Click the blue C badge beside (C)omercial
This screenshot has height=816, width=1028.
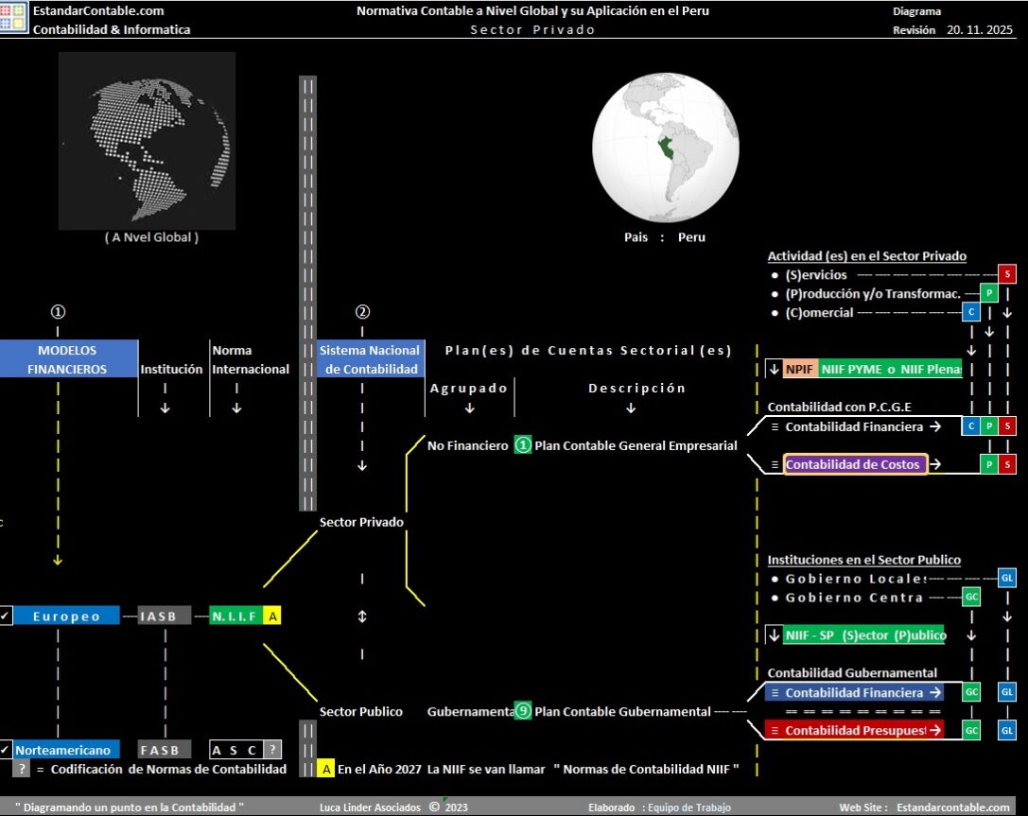tap(970, 312)
